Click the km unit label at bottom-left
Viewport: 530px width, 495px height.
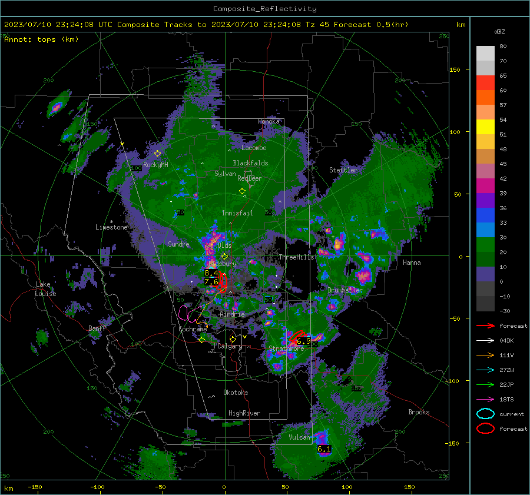(8, 489)
